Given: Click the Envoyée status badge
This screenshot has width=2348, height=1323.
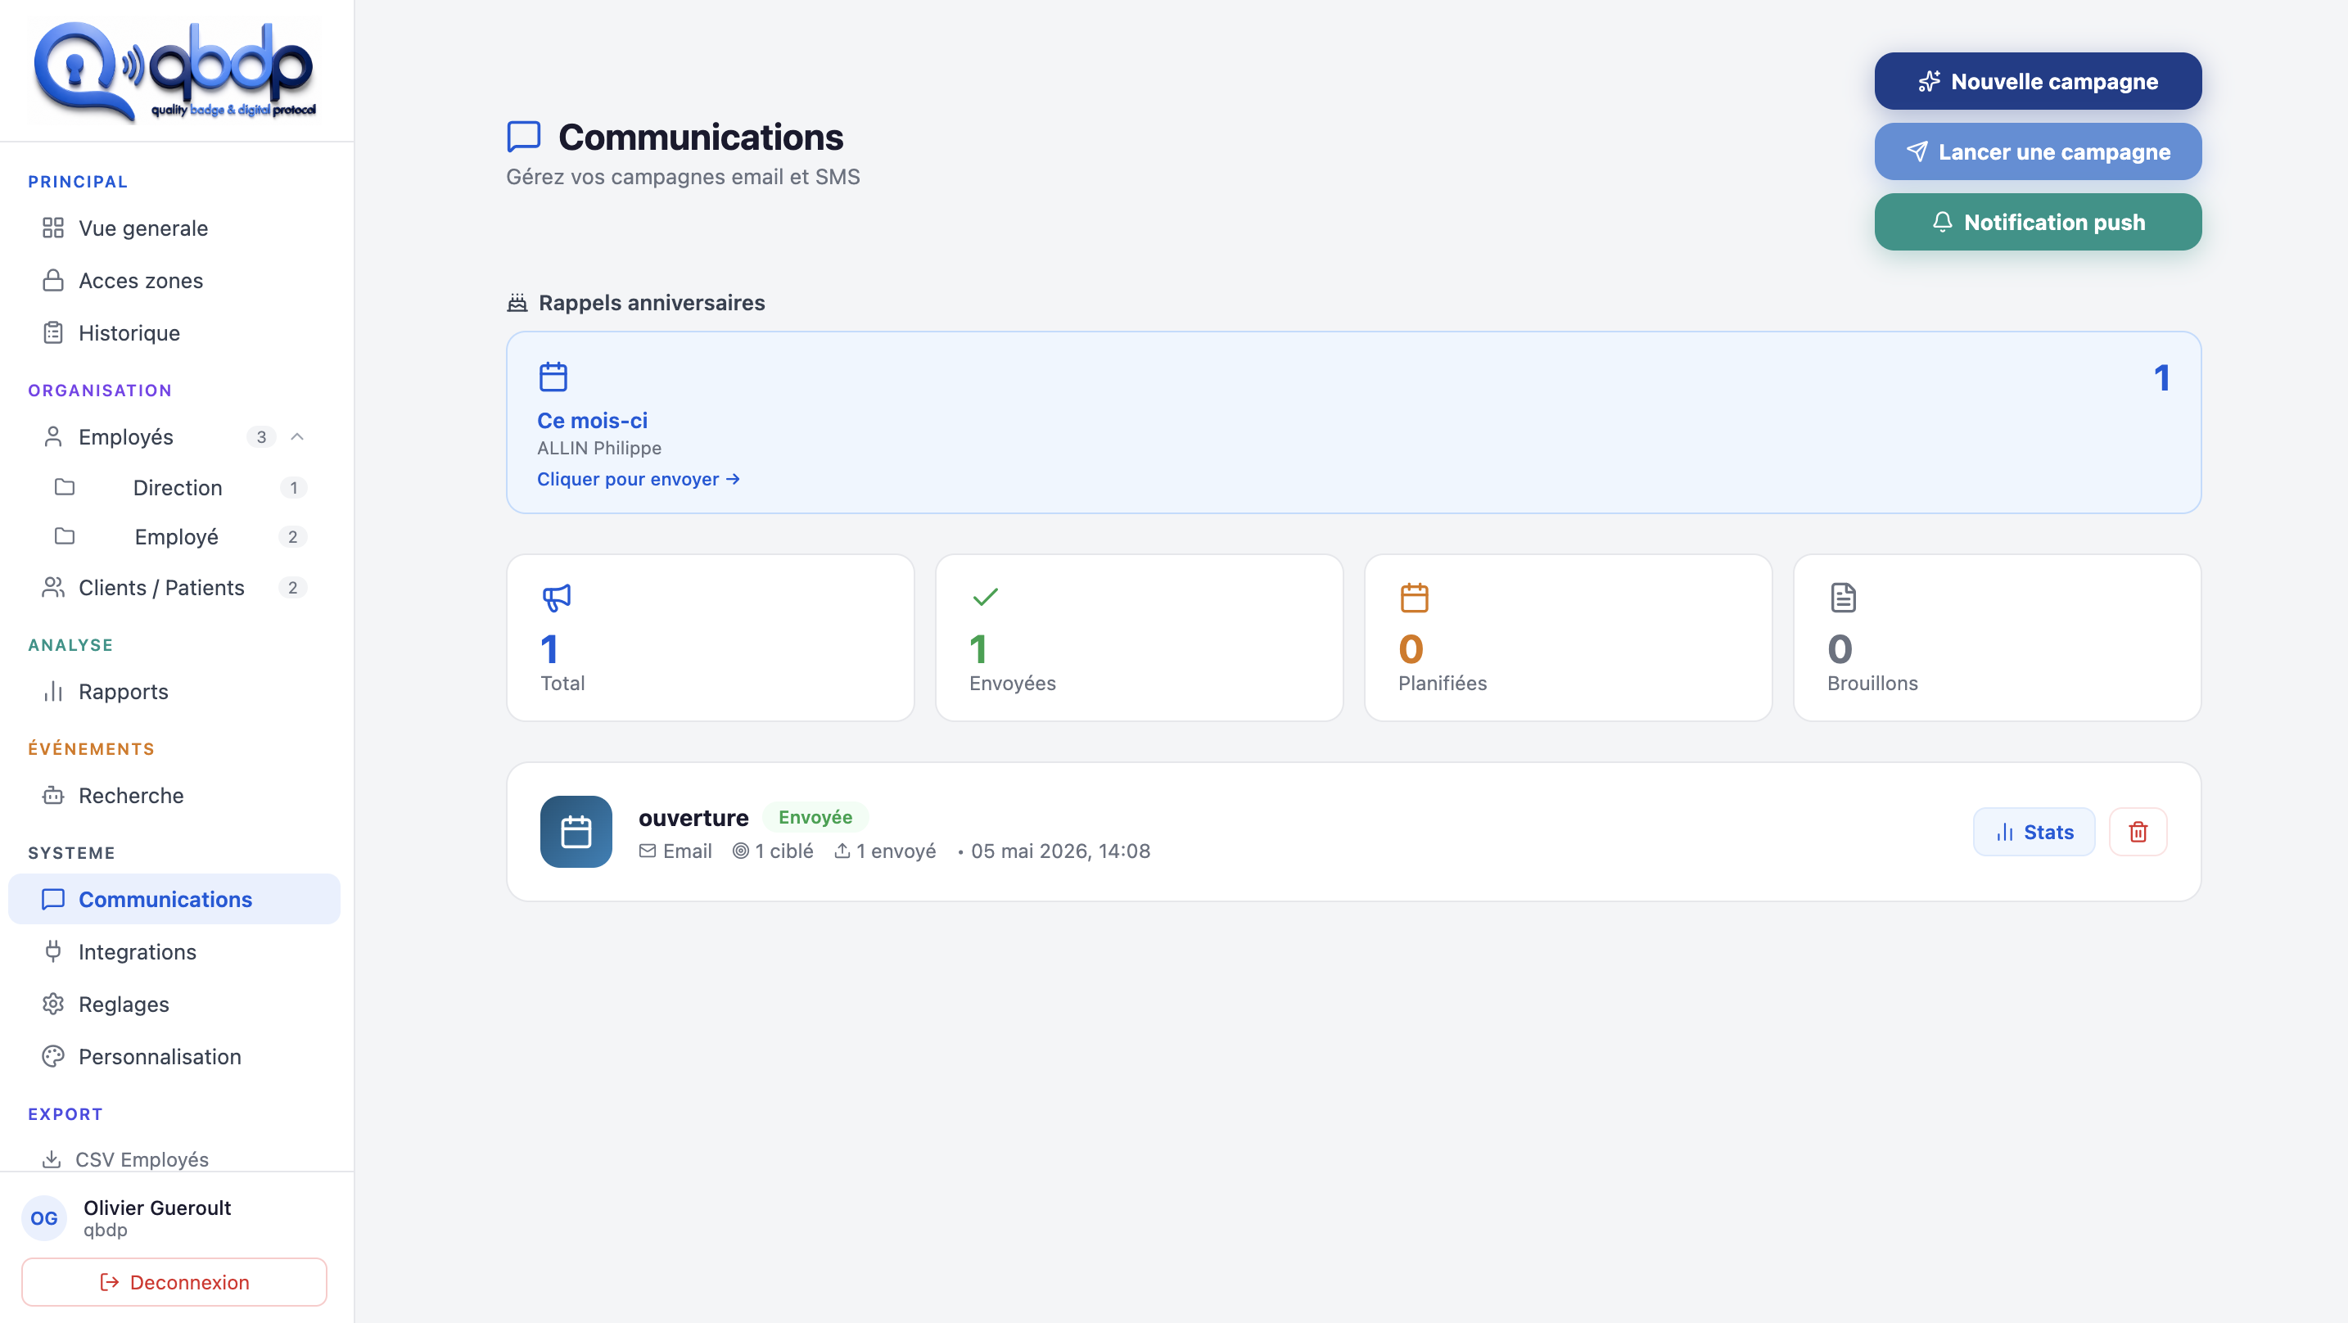Looking at the screenshot, I should [x=815, y=817].
